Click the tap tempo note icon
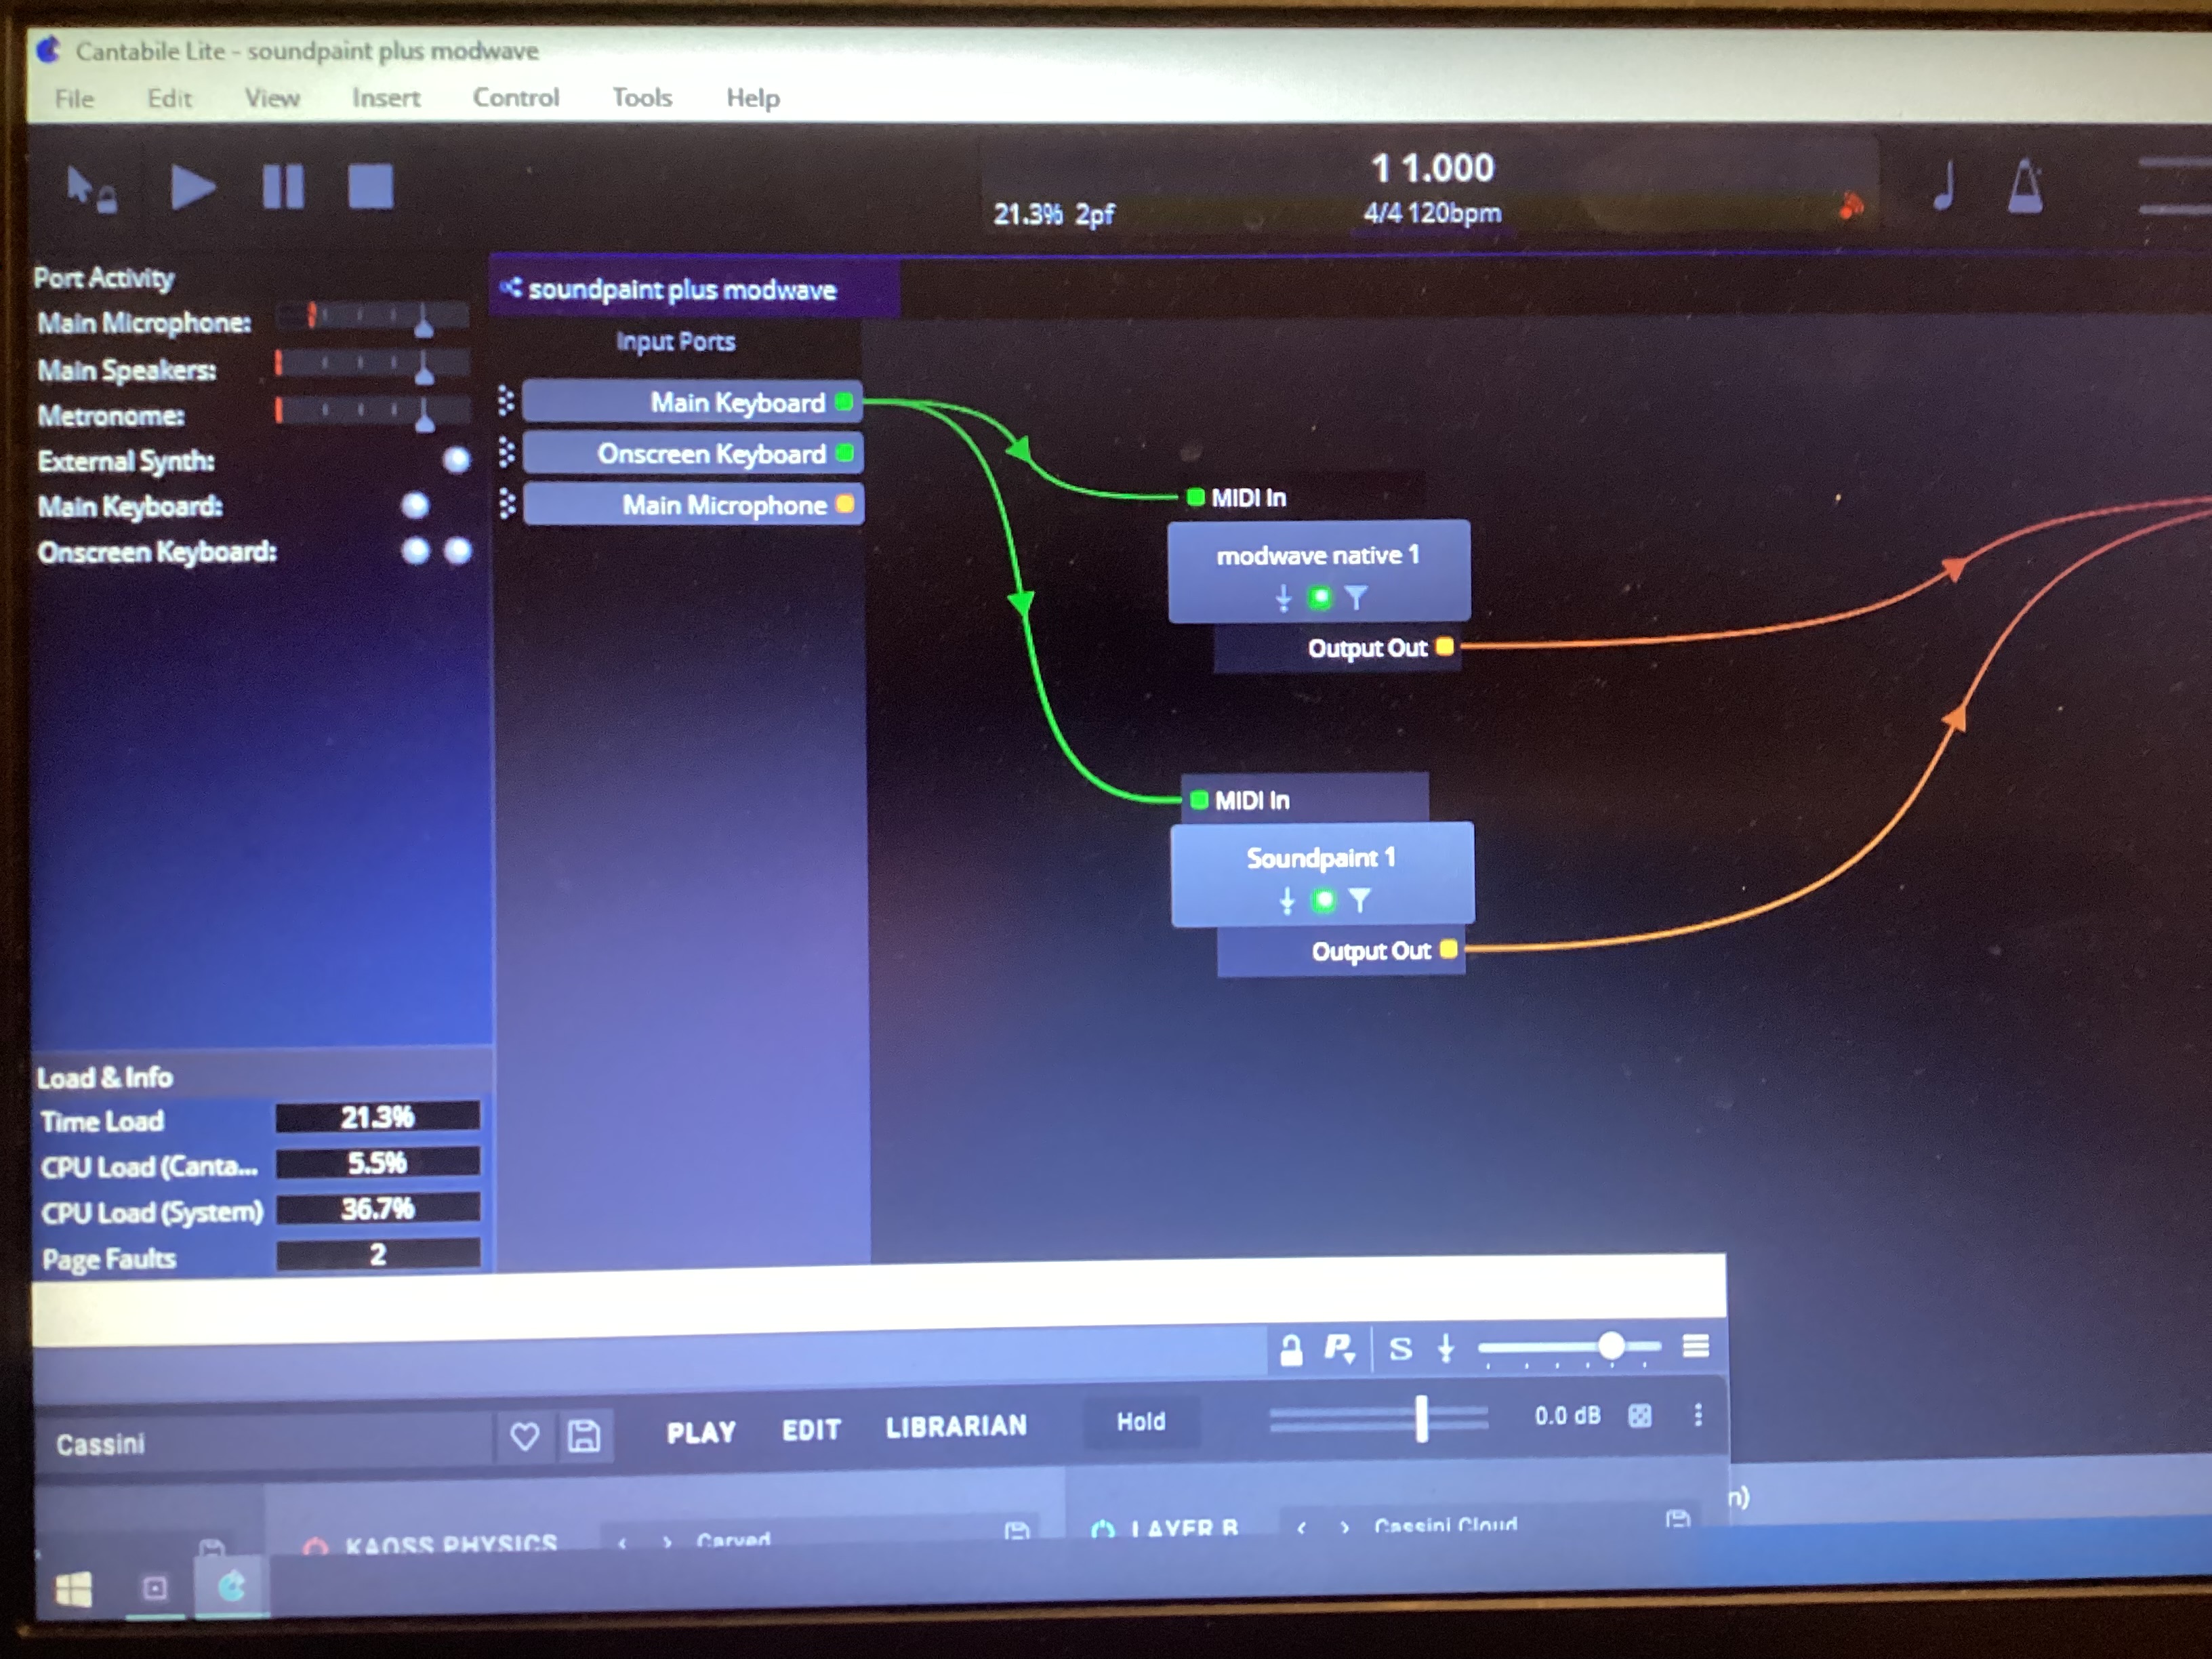This screenshot has width=2212, height=1659. click(x=1944, y=186)
